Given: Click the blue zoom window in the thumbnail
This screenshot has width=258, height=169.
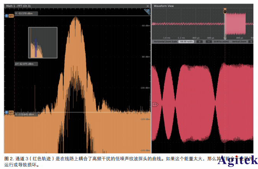Looking at the screenshot, I should point(36,48).
